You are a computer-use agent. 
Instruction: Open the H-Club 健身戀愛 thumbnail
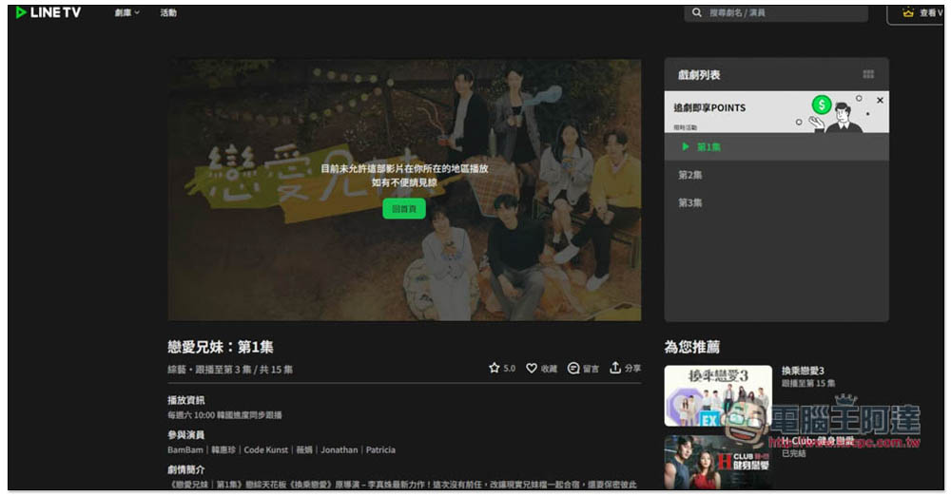(718, 463)
